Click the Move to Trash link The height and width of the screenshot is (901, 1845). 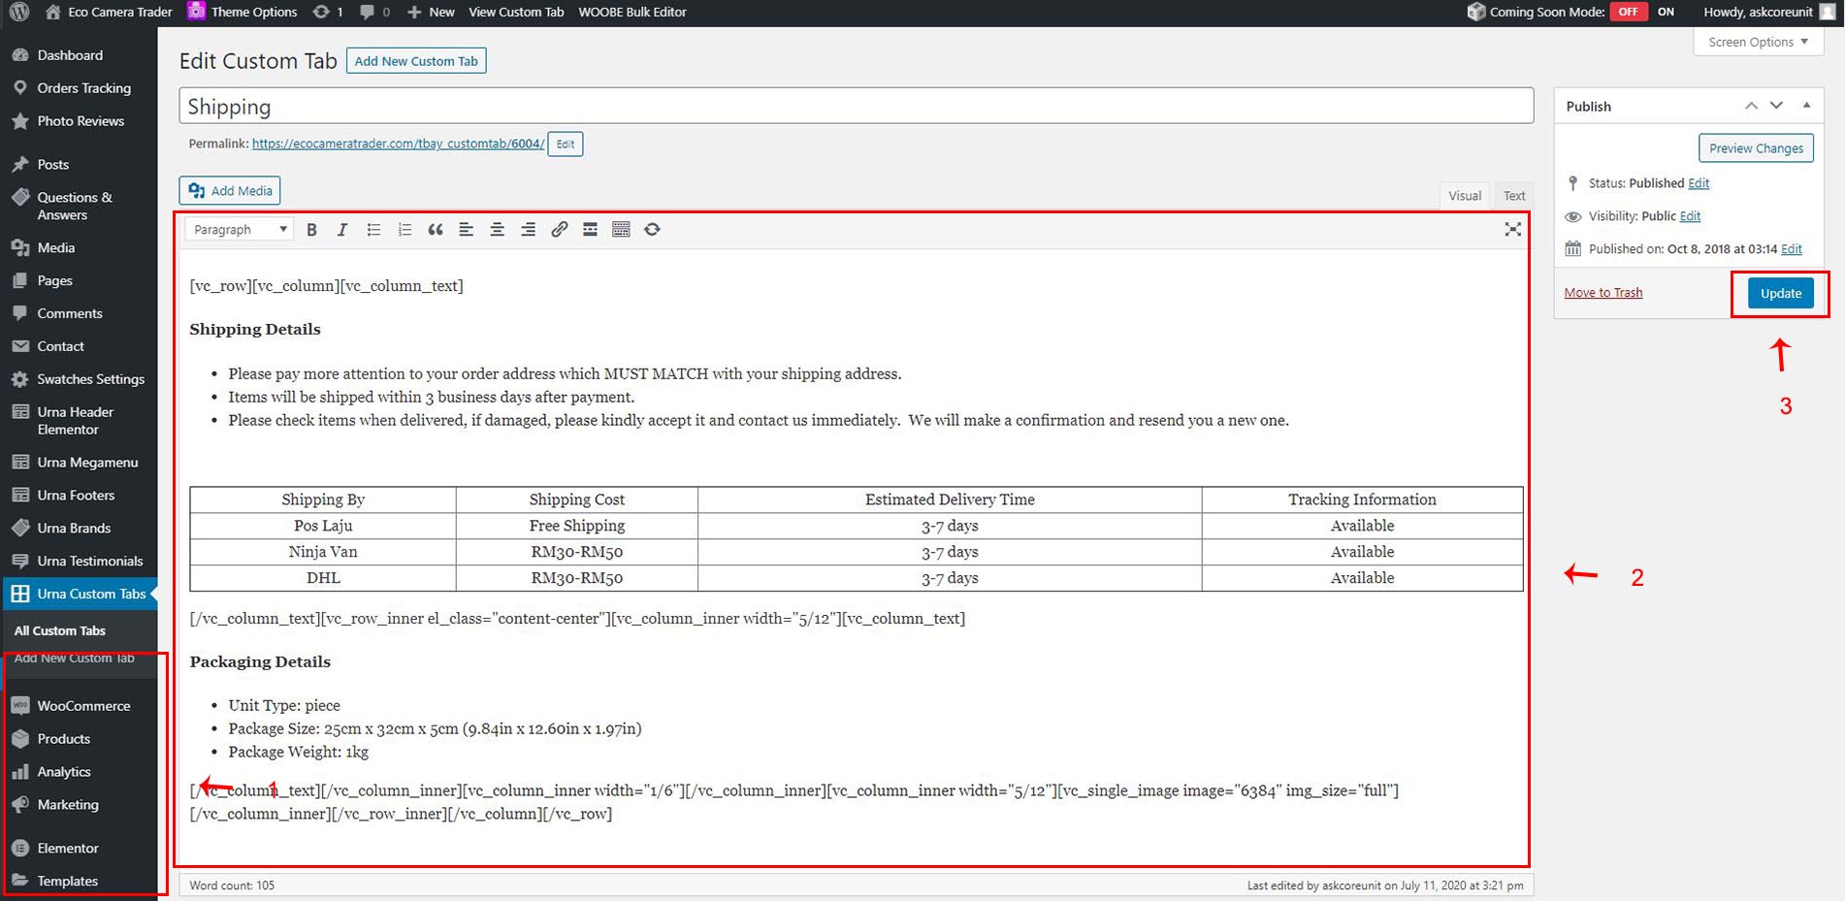[x=1602, y=293]
